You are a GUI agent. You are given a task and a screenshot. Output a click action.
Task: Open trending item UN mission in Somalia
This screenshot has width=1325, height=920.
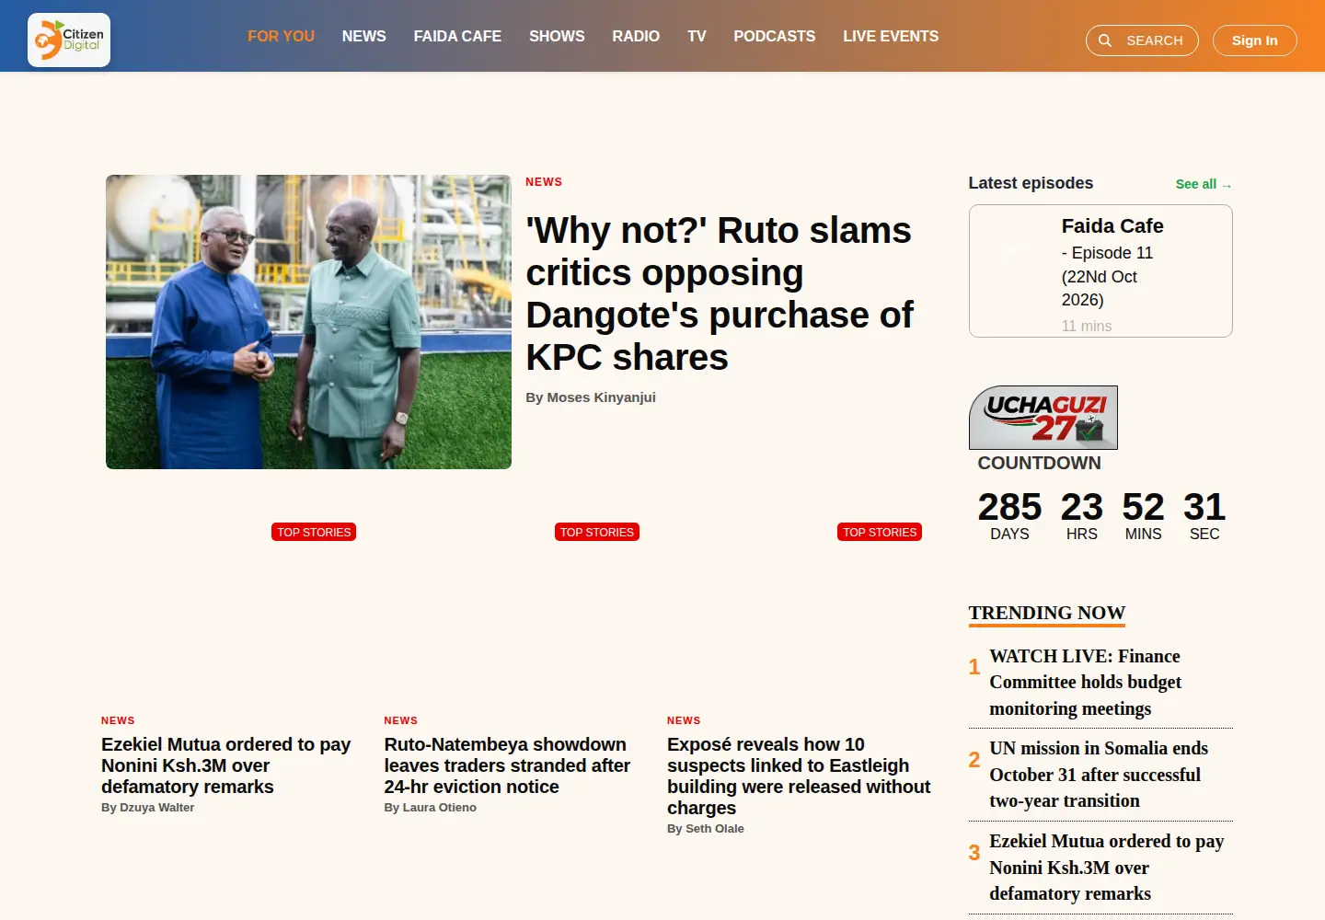coord(1100,775)
